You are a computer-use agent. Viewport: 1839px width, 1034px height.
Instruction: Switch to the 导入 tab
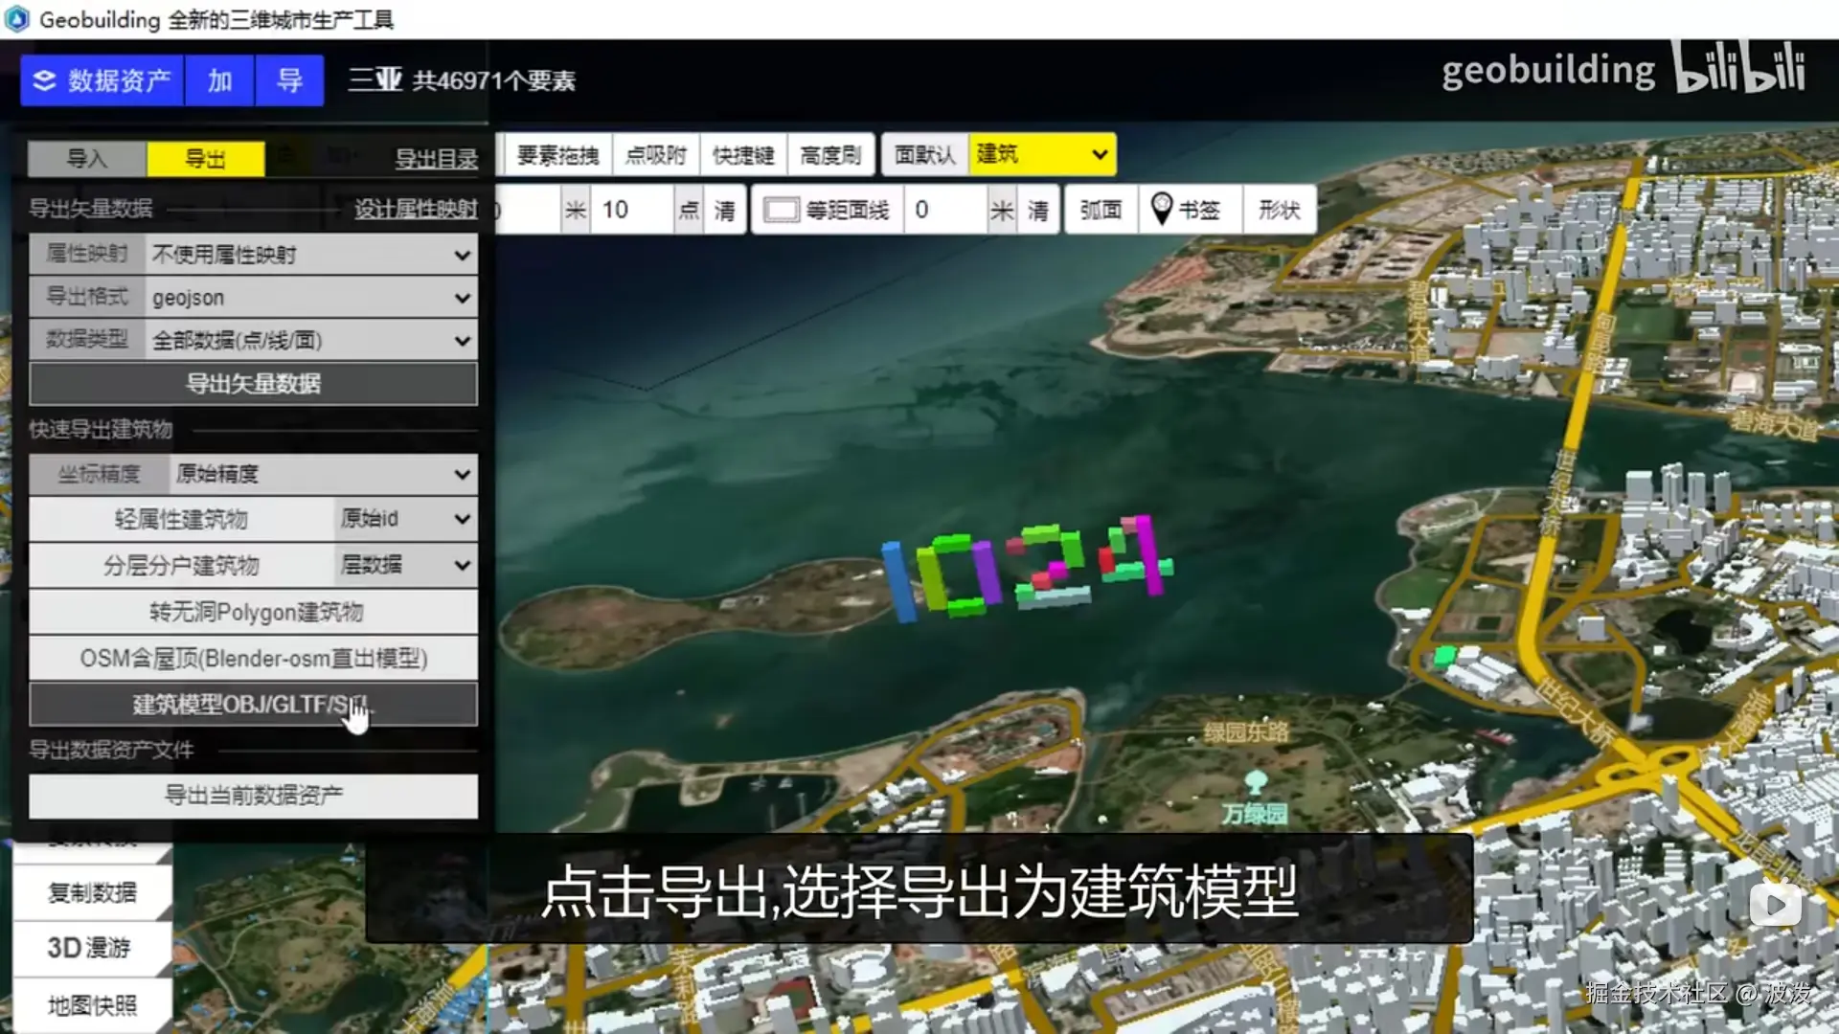pos(86,159)
